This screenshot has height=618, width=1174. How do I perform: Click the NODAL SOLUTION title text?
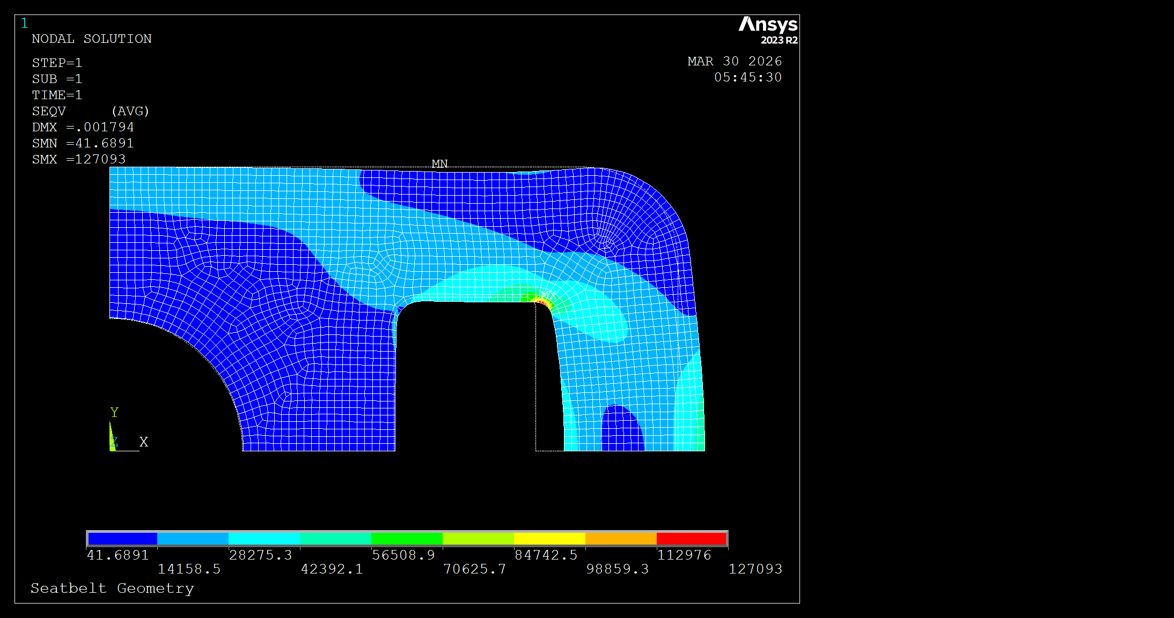(91, 39)
